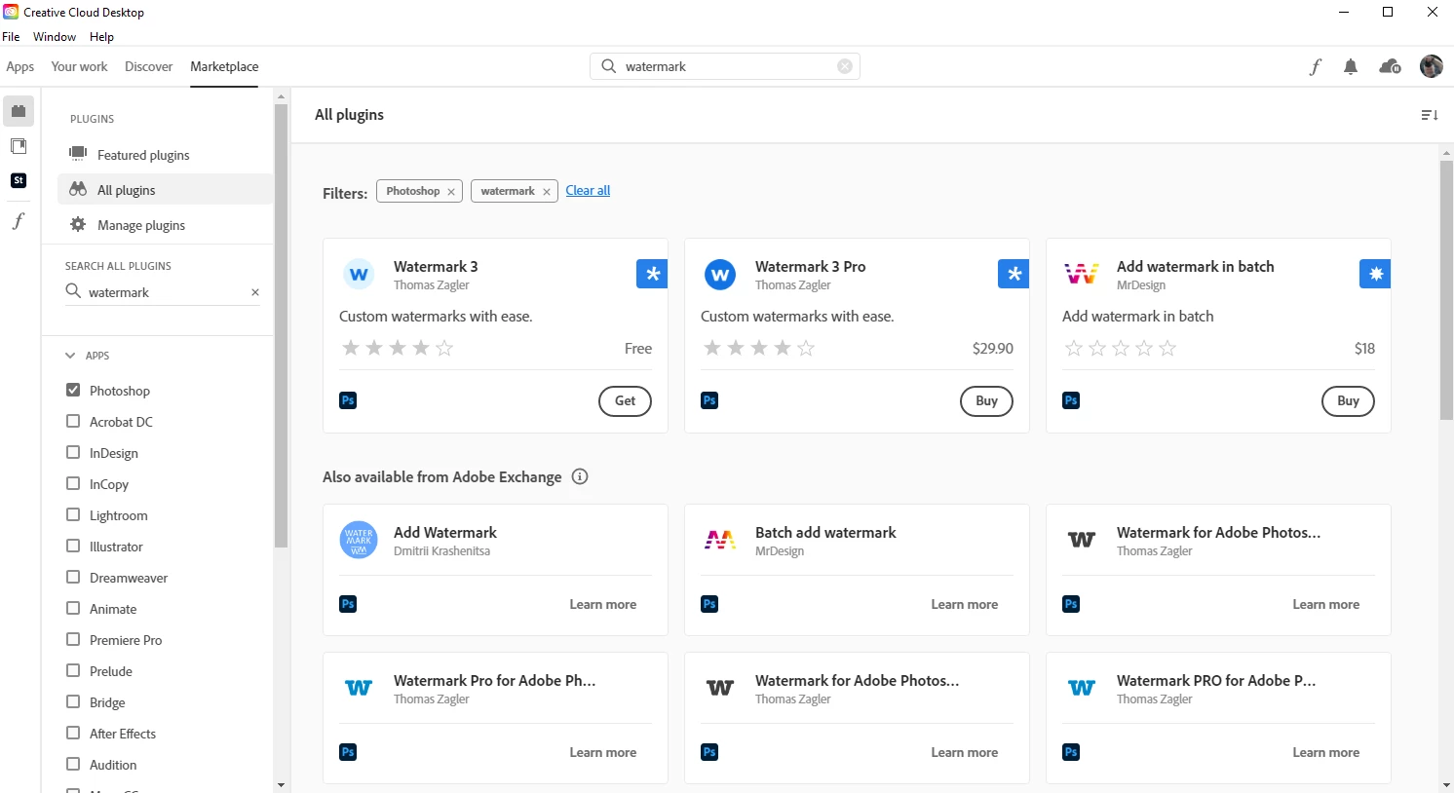Click Add watermark in batch star rating
Image resolution: width=1454 pixels, height=793 pixels.
point(1121,348)
